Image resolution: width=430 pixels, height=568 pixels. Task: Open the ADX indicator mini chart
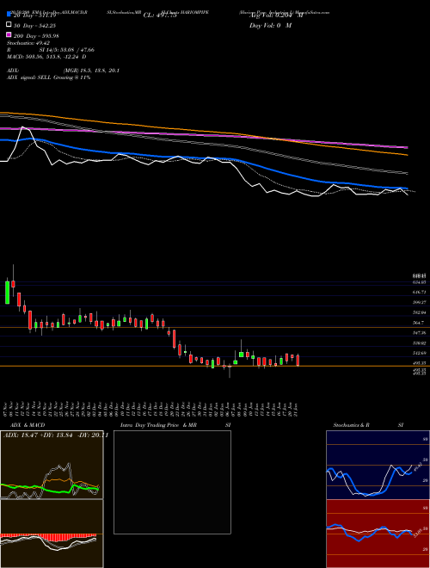(52, 465)
